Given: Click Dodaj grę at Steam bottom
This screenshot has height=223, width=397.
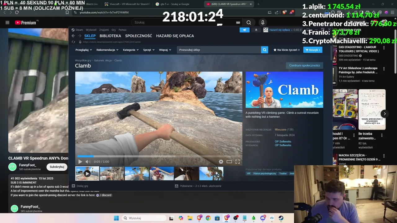Looking at the screenshot, I should point(80,186).
